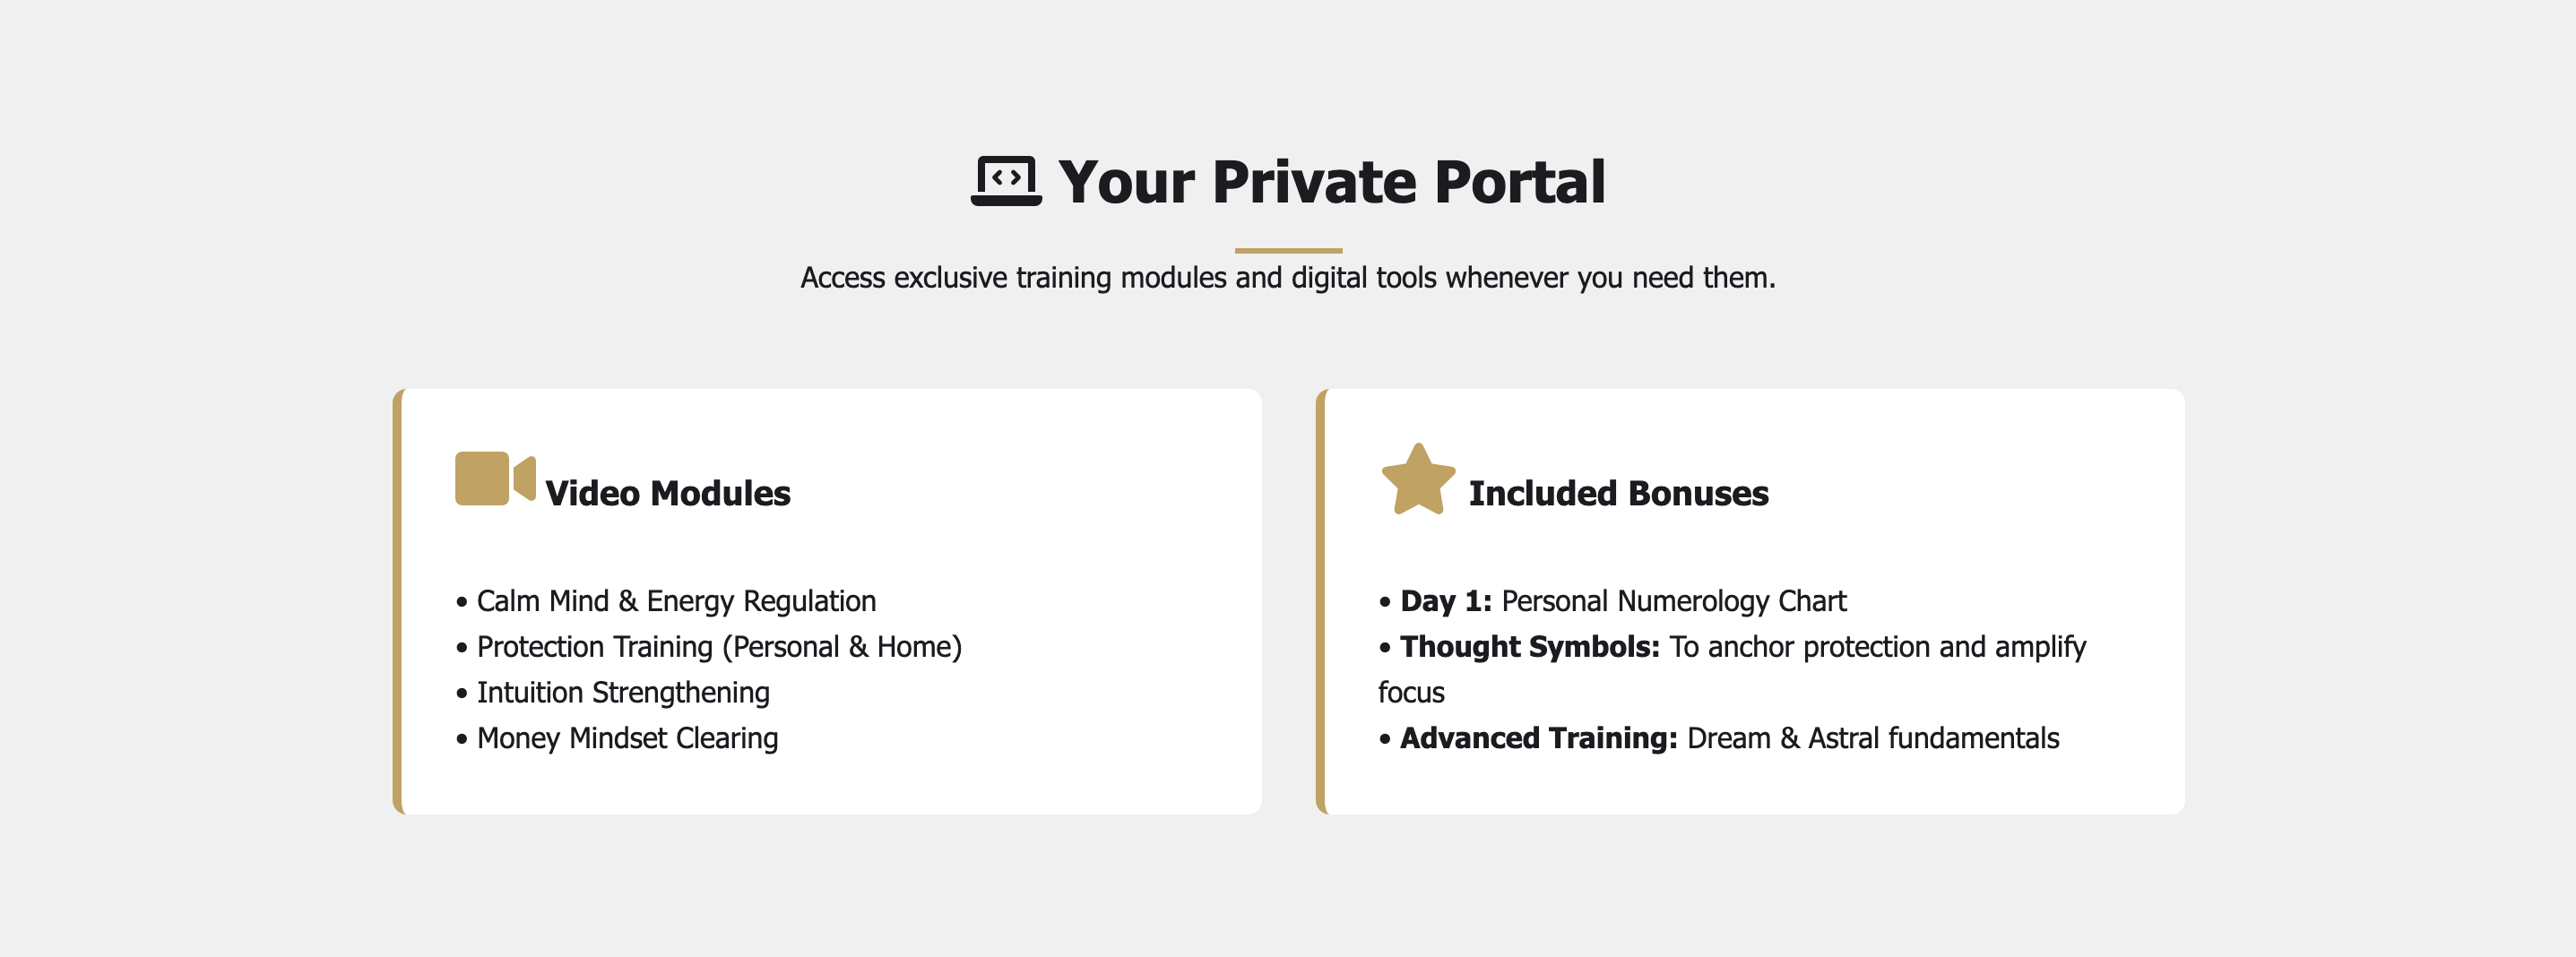The height and width of the screenshot is (957, 2576).
Task: Click the bold "Advanced Training:" label
Action: pyautogui.click(x=1538, y=739)
